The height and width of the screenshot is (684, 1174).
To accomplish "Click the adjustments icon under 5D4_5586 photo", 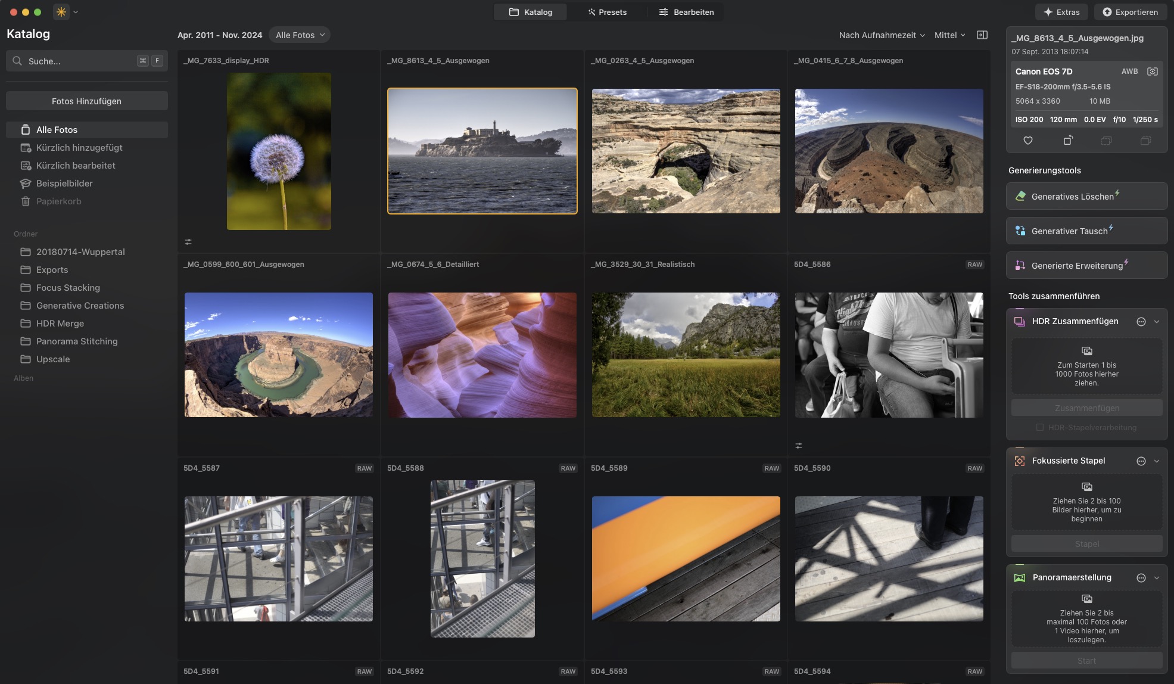I will (799, 446).
